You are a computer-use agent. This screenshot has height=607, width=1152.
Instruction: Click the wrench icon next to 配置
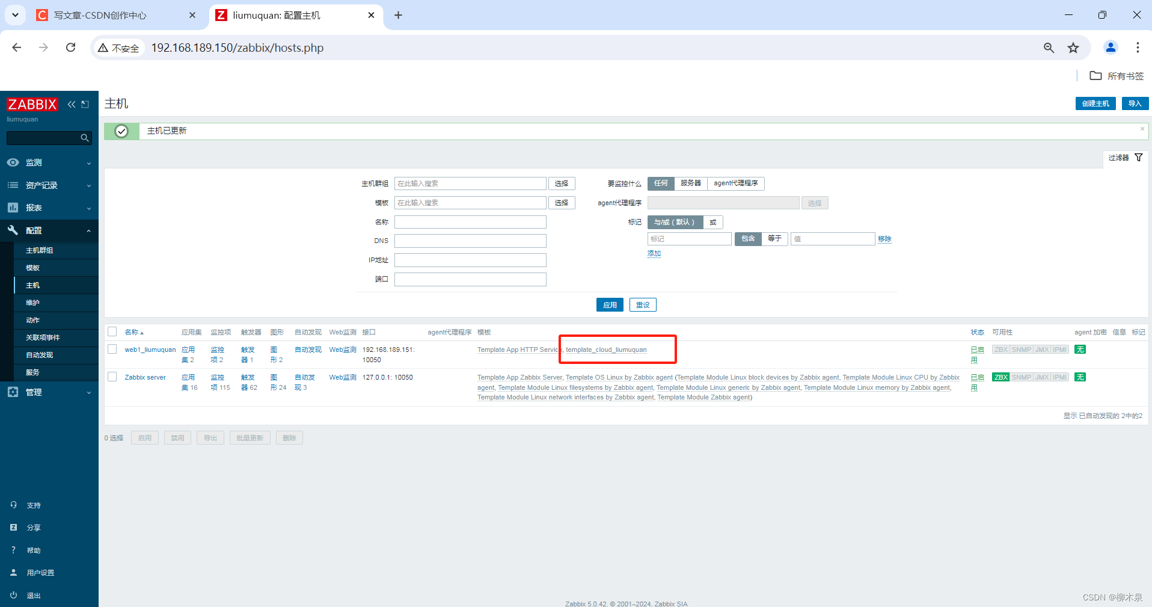13,230
